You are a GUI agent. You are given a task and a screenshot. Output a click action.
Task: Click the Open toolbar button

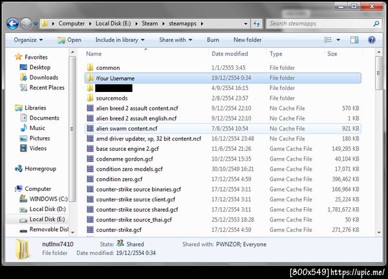point(69,40)
